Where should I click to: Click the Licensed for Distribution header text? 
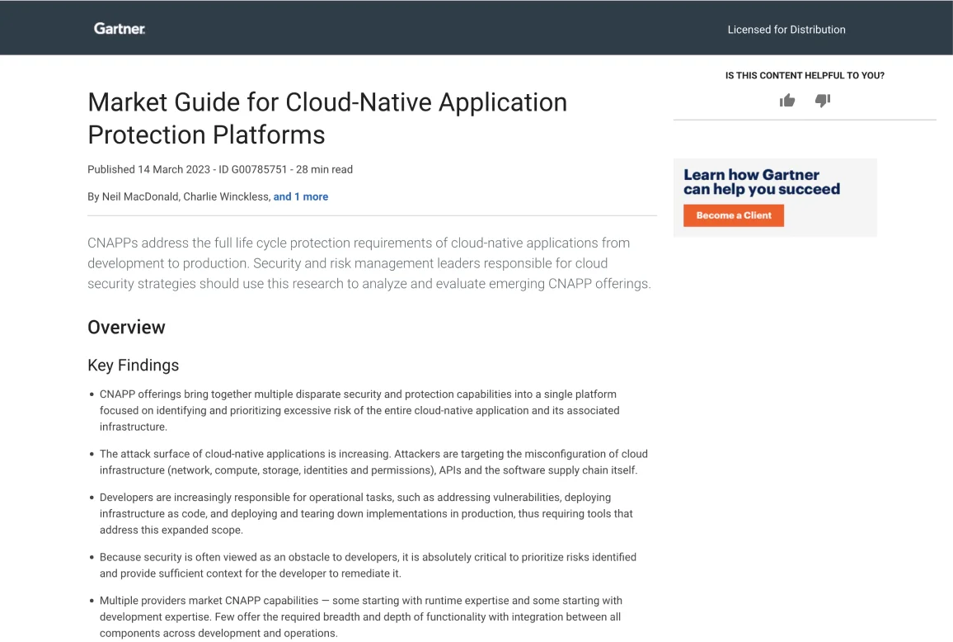[x=786, y=30]
